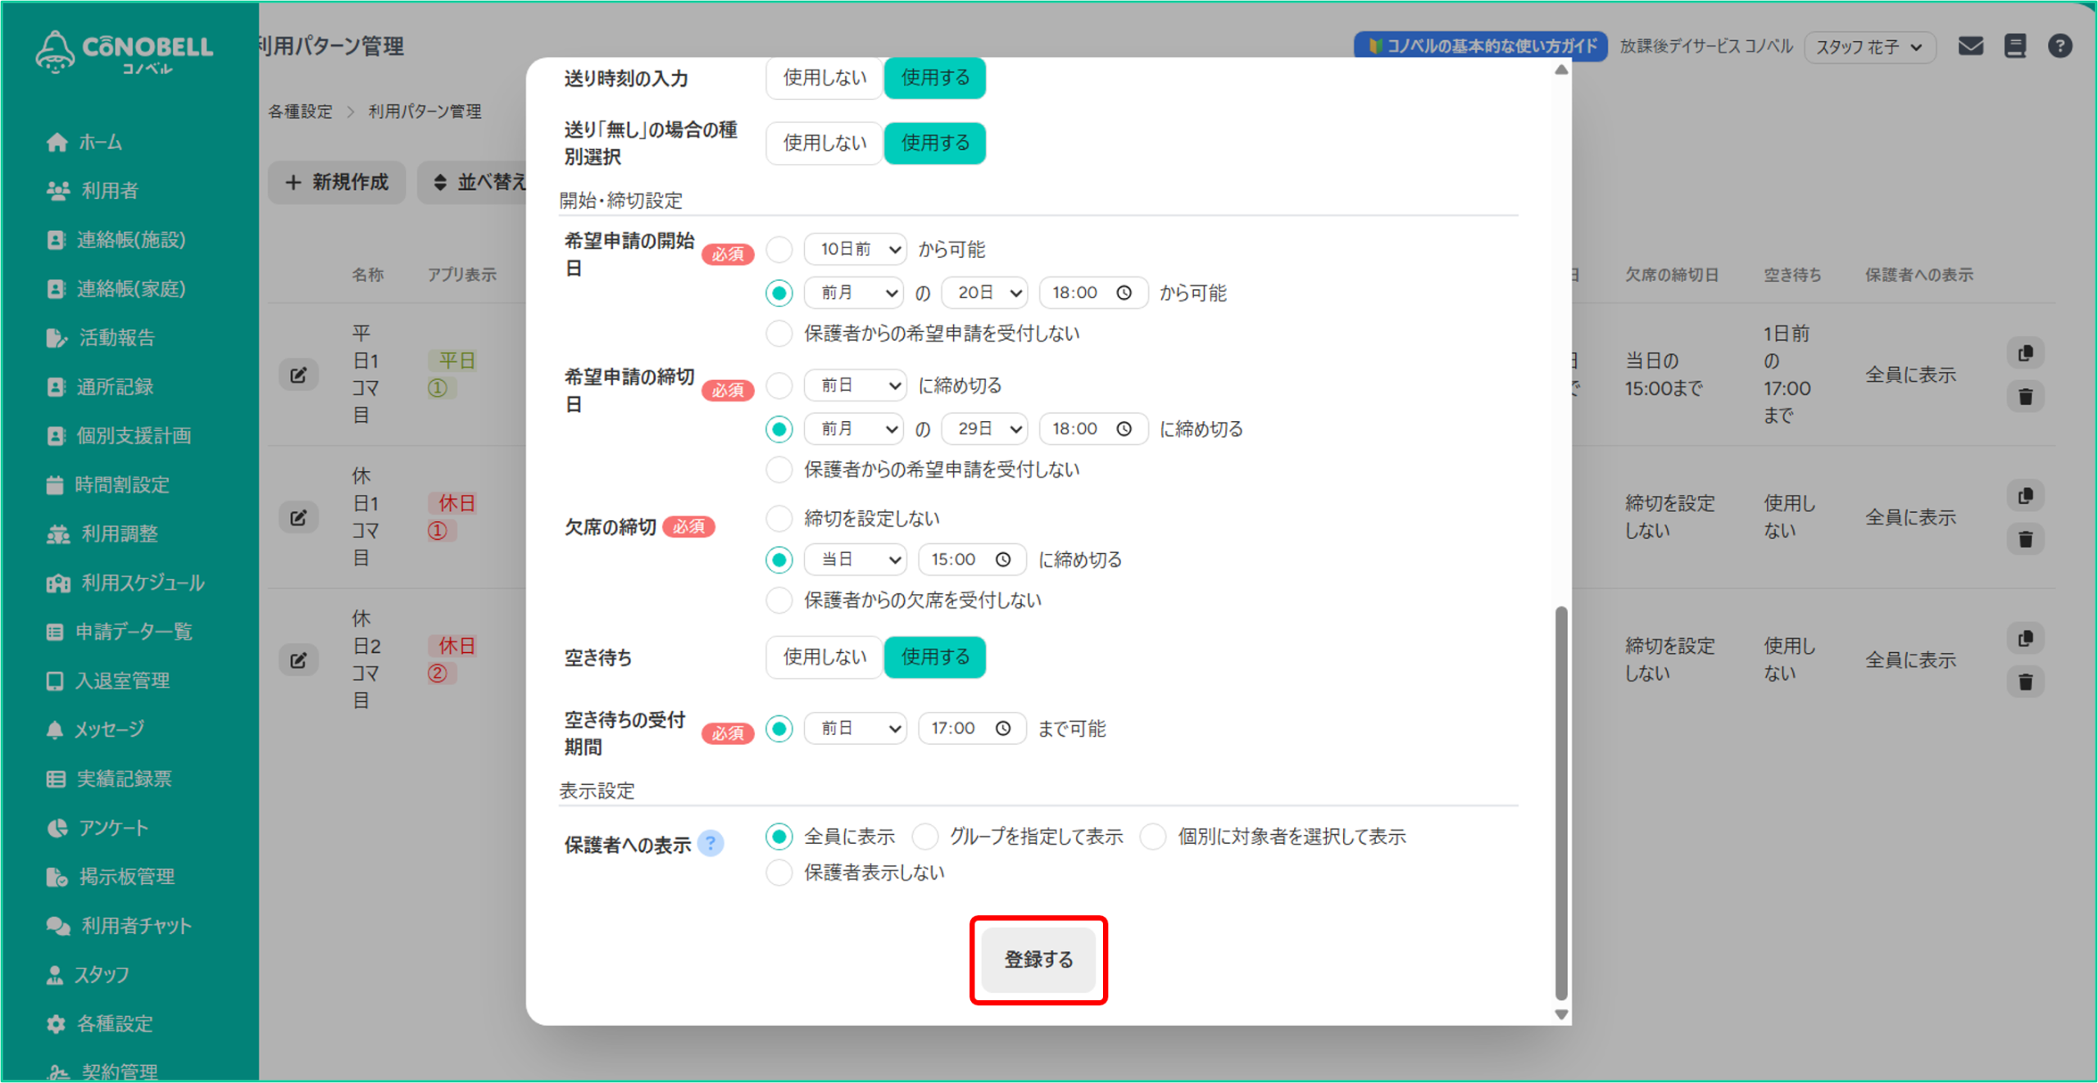Click the trash icon in the 休日2コマ目 row
Viewport: 2098px width, 1083px height.
[2025, 682]
